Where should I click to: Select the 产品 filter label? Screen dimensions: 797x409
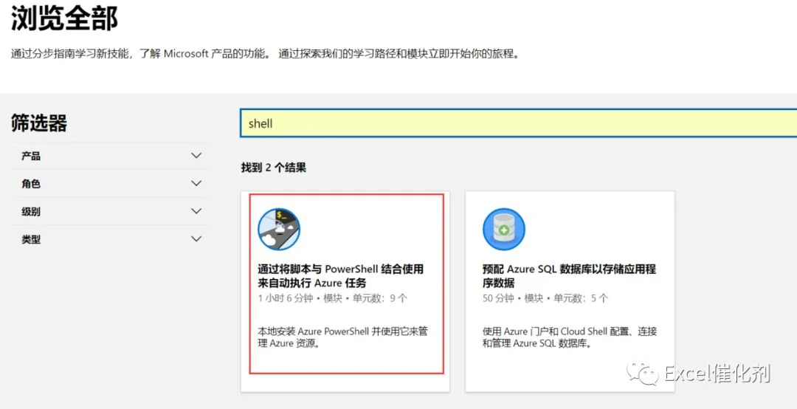31,157
